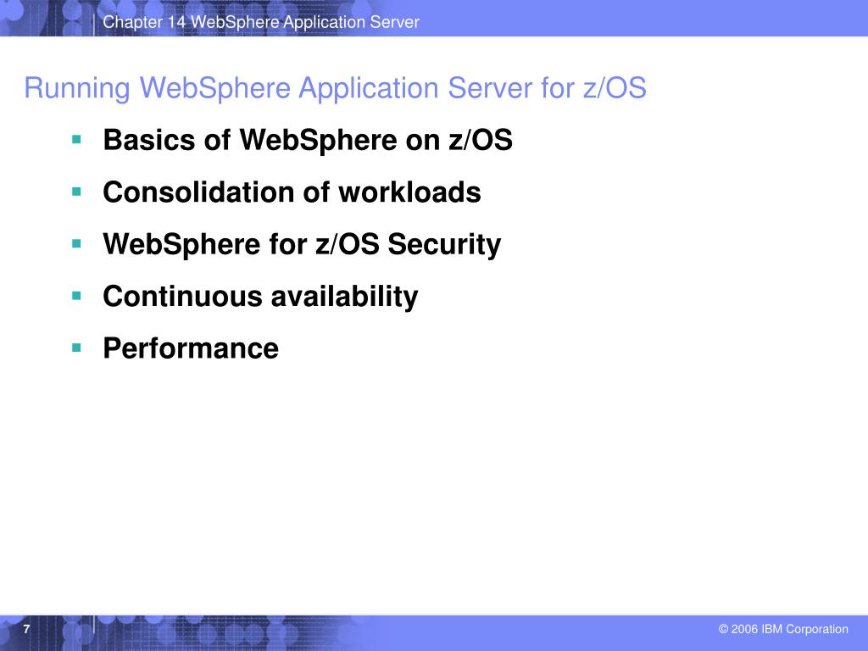This screenshot has width=868, height=651.
Task: Click the teal bullet marker beside "Basics of WebSphere"
Action: (x=76, y=140)
